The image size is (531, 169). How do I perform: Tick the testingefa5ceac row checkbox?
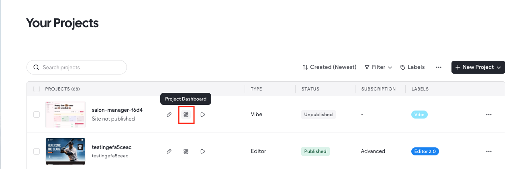37,151
